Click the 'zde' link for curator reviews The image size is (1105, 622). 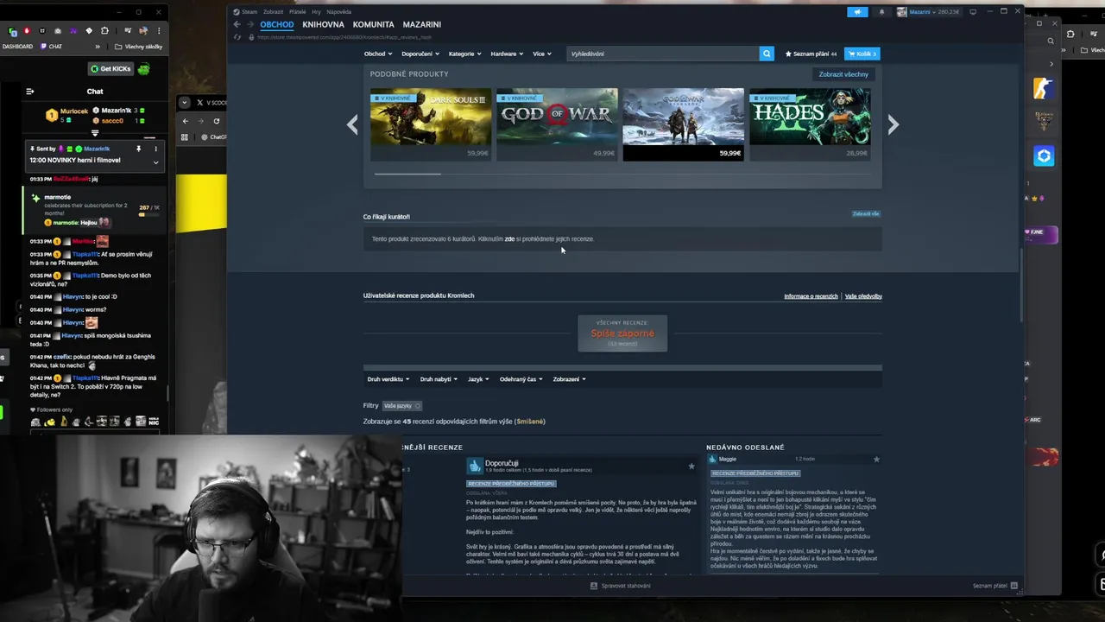click(x=509, y=239)
